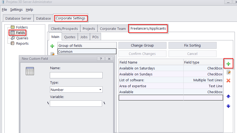Viewport: 237px width, 133px height.
Task: Switch to the POs sub-tab
Action: [x=95, y=37]
